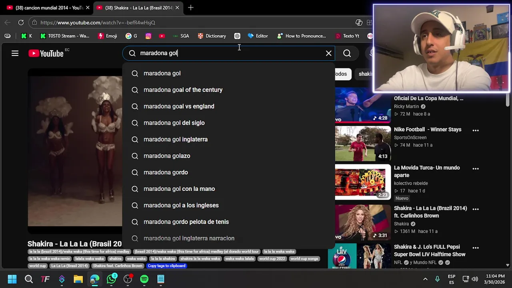Choose 'maradona gol inglaterra narracion' suggestion
This screenshot has height=288, width=512.
click(x=228, y=238)
